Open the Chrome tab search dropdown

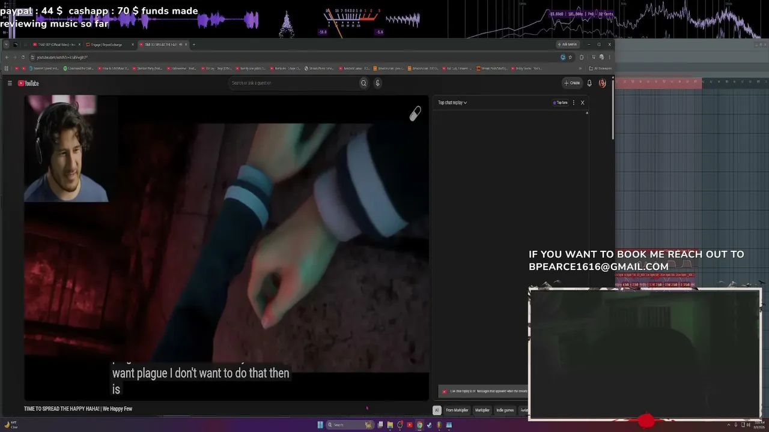point(7,44)
